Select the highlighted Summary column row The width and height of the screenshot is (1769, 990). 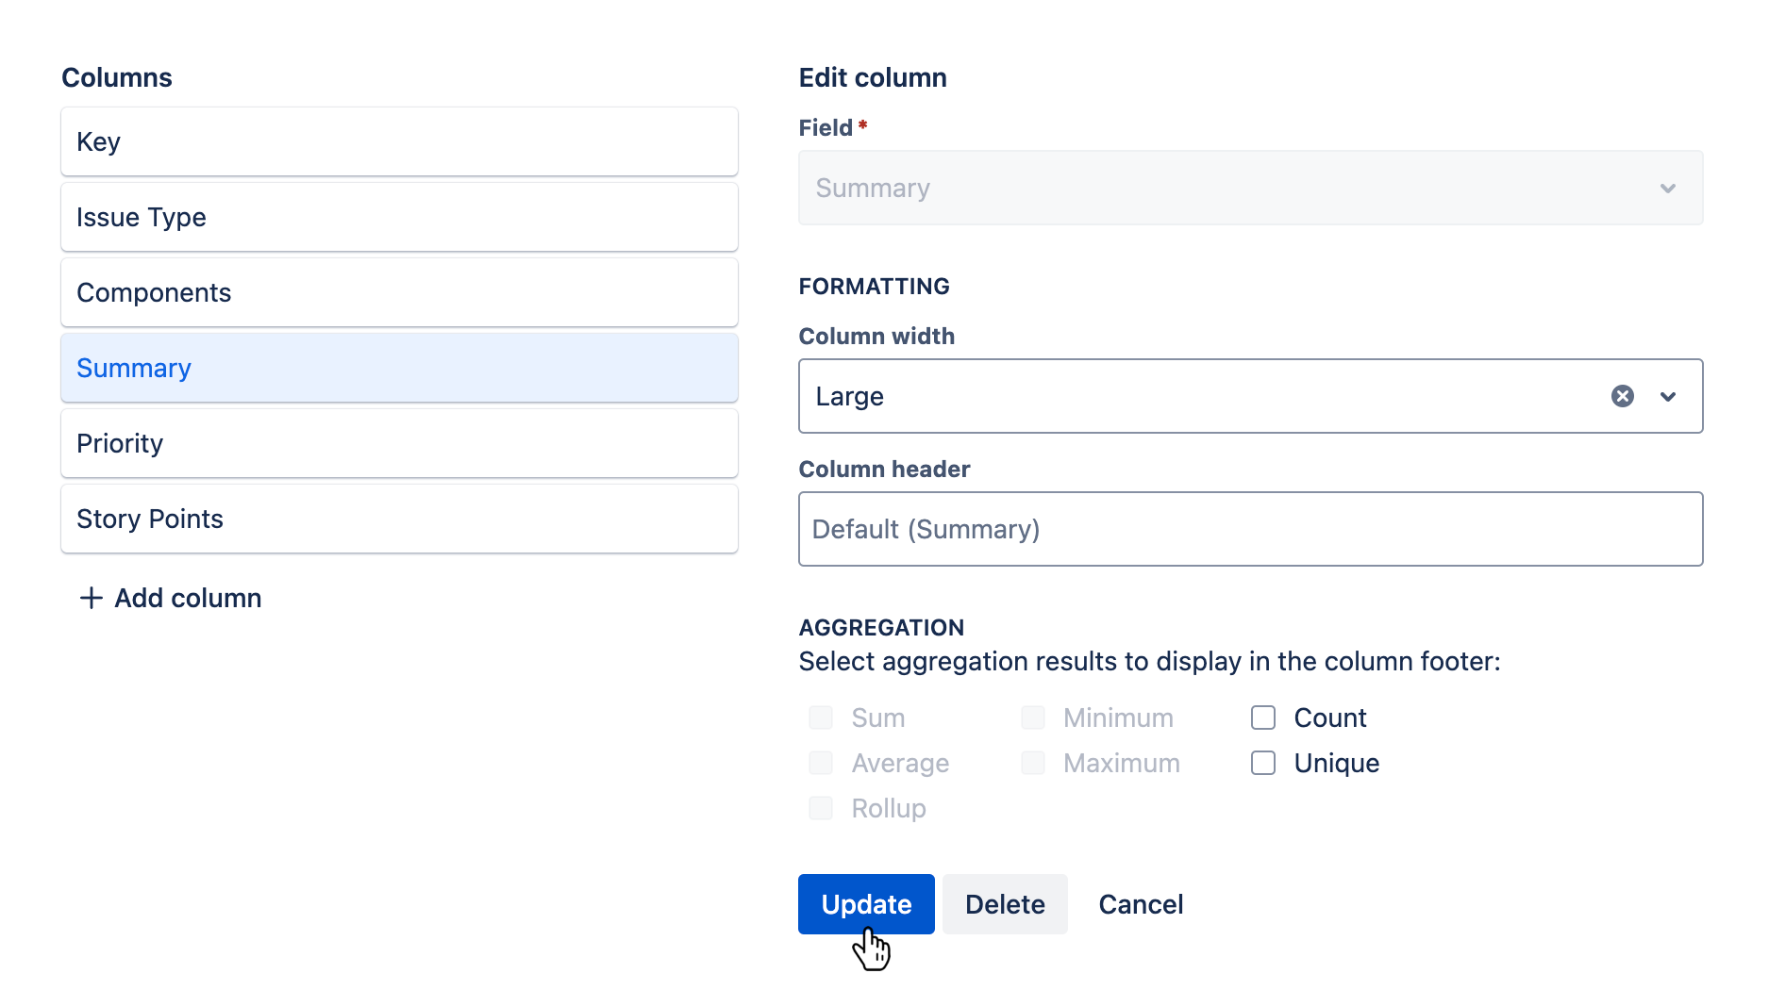(x=399, y=368)
